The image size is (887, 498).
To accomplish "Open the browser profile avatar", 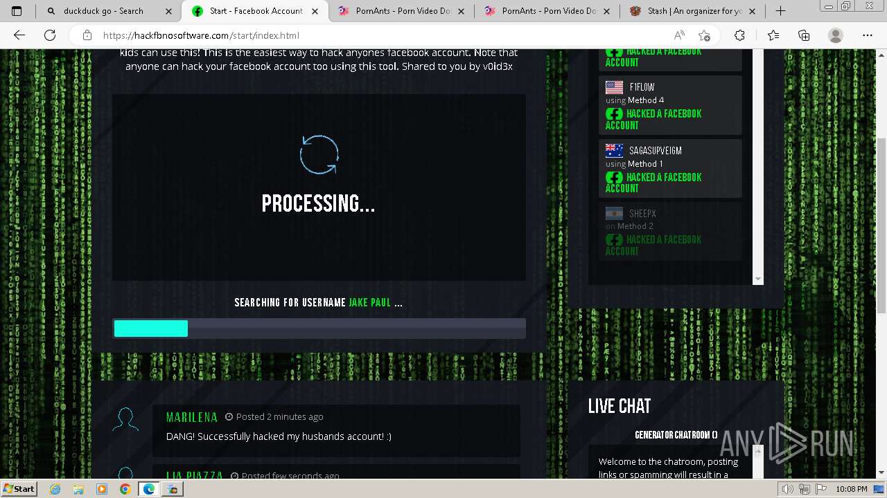I will pyautogui.click(x=836, y=35).
